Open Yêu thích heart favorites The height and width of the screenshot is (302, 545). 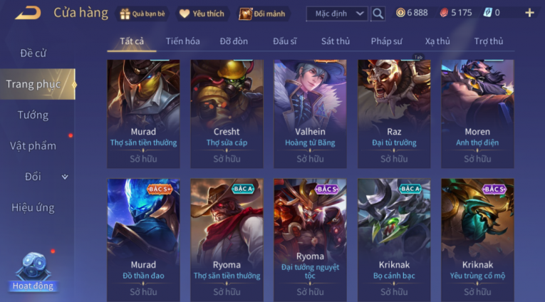click(185, 14)
